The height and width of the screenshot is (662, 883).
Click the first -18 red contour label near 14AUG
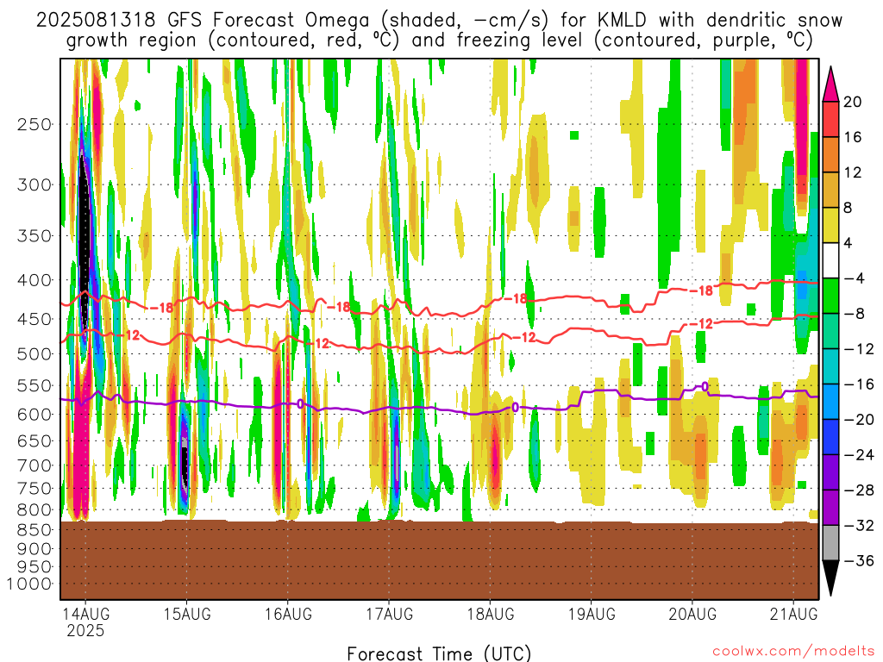[x=160, y=308]
